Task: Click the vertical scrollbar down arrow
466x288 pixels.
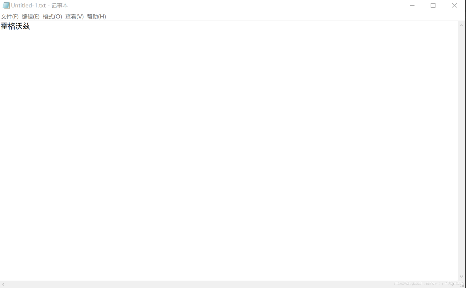Action: click(461, 277)
